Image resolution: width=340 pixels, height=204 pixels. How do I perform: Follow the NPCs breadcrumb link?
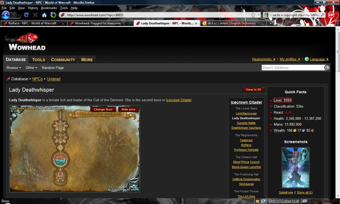point(37,79)
